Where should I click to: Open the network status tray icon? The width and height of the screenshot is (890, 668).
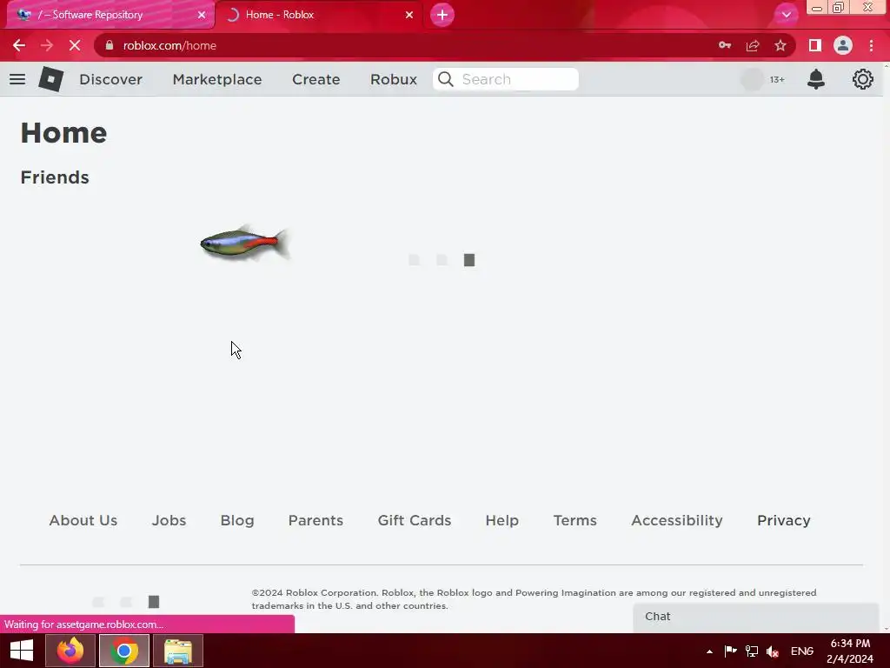(752, 651)
